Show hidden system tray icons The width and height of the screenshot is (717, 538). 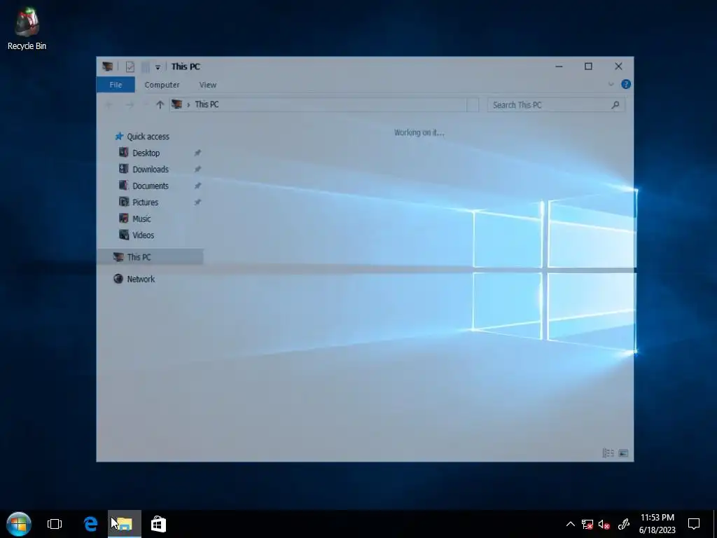point(570,524)
